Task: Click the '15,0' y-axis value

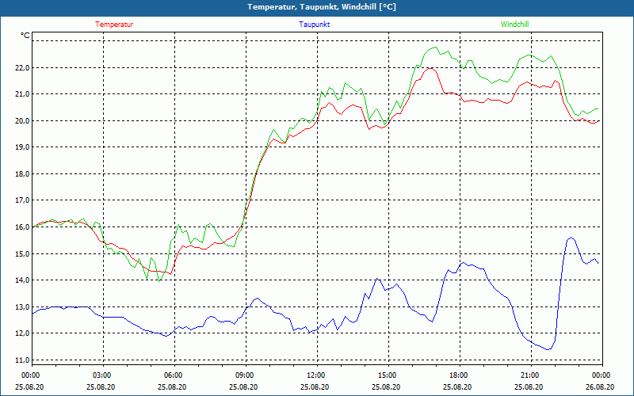Action: click(23, 253)
